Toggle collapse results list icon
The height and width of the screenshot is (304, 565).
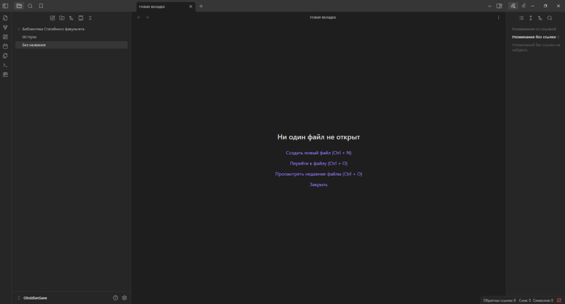point(521,18)
